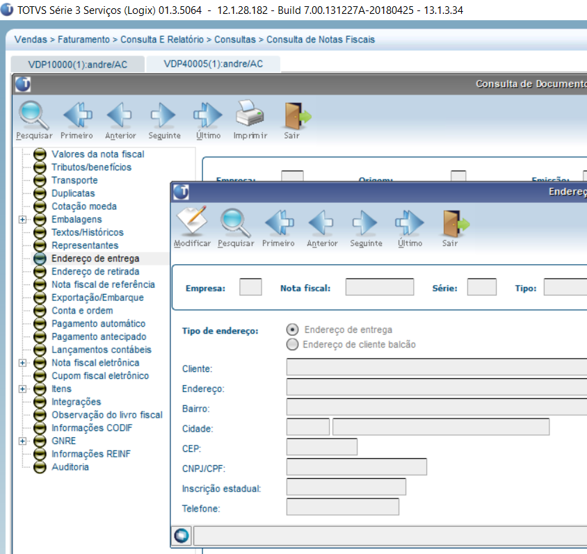The width and height of the screenshot is (587, 554).
Task: Select the Endereço de entrega radio button
Action: [x=292, y=329]
